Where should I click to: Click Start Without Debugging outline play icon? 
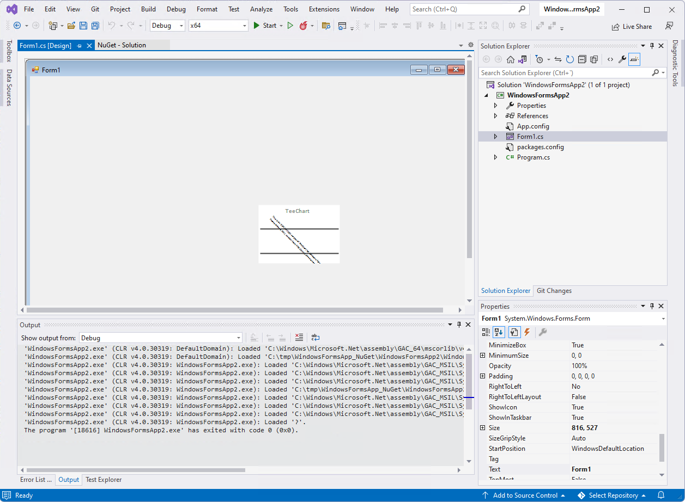click(290, 26)
